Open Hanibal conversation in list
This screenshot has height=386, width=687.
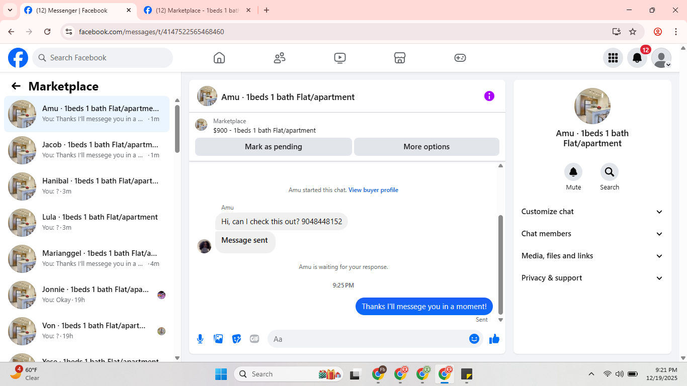pos(87,186)
